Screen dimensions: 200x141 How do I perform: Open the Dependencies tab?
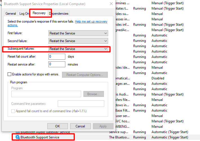59,14
